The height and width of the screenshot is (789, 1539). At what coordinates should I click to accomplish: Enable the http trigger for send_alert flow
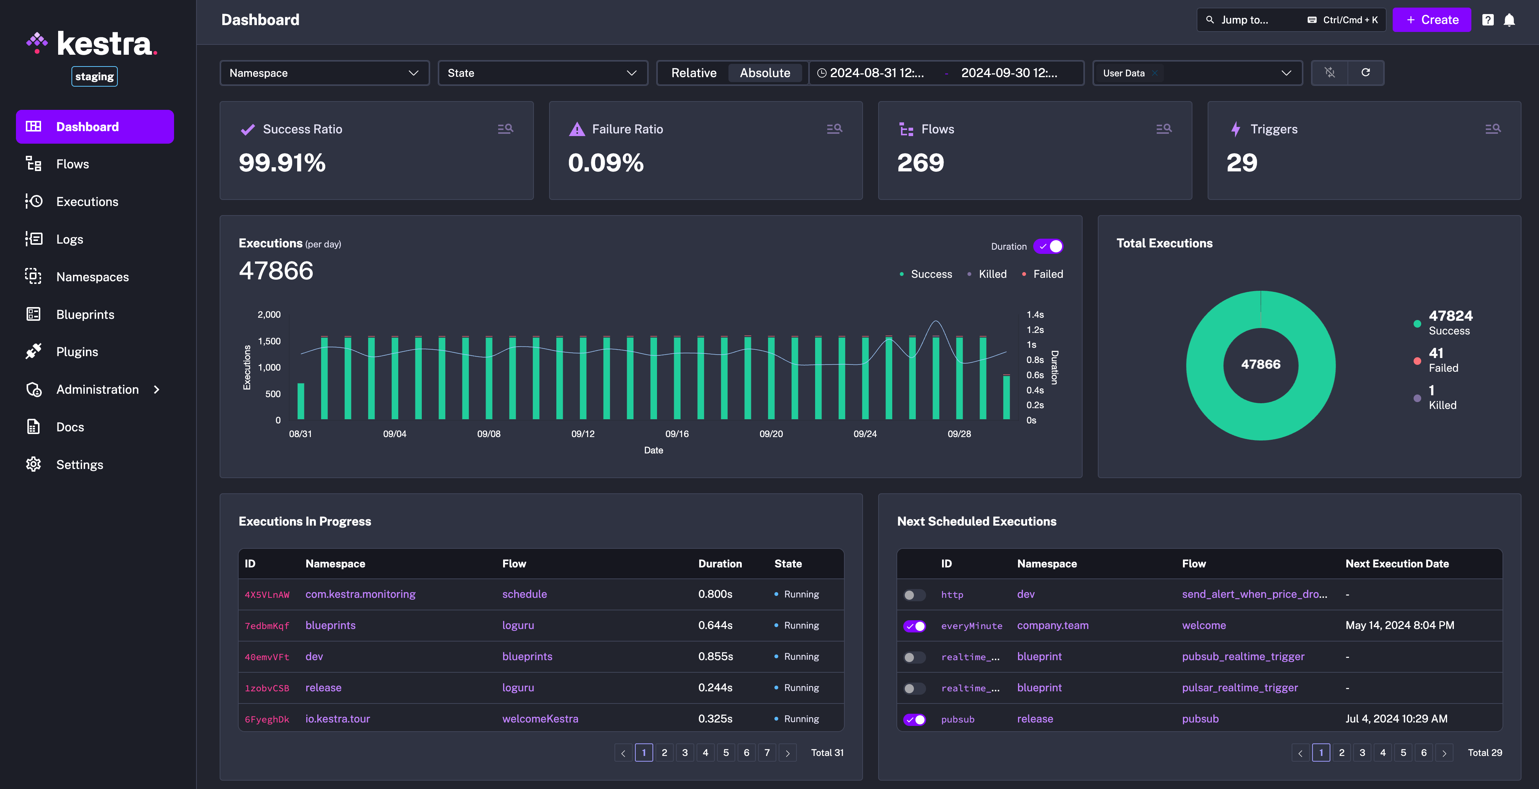pos(914,595)
